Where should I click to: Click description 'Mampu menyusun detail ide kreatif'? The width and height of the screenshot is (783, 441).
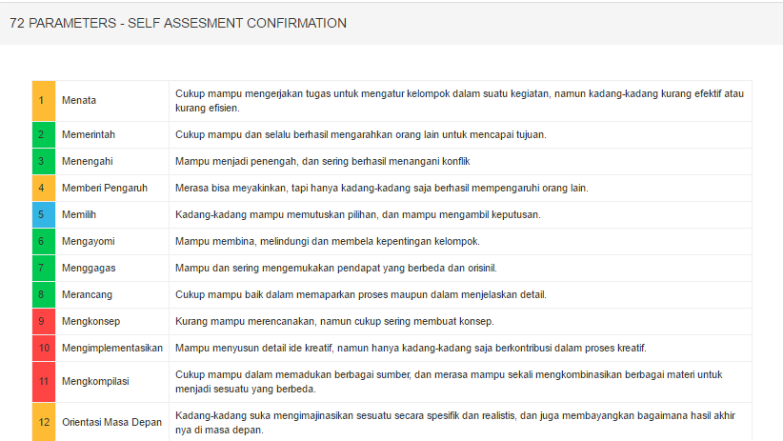tap(411, 348)
